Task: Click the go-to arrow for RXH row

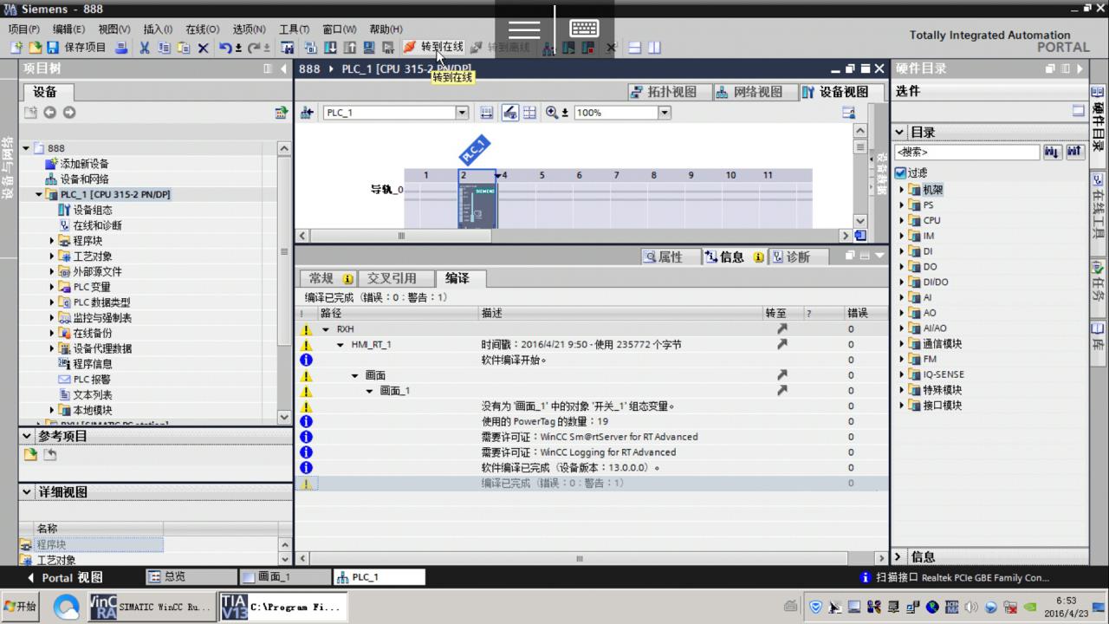Action: point(782,329)
